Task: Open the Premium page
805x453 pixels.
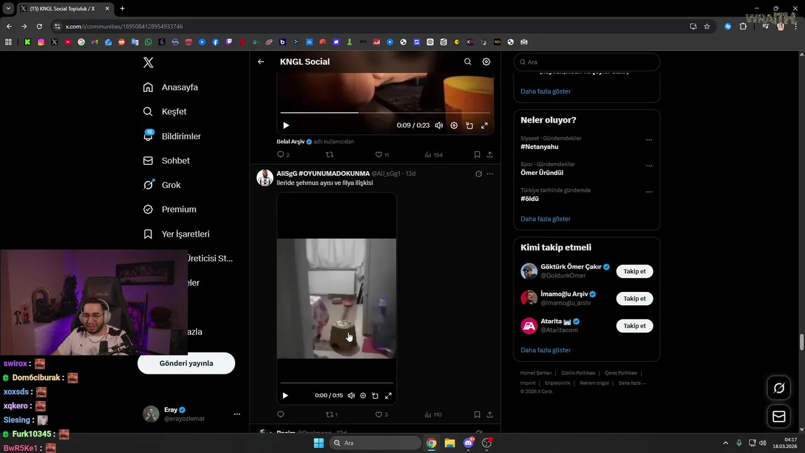Action: 170,210
